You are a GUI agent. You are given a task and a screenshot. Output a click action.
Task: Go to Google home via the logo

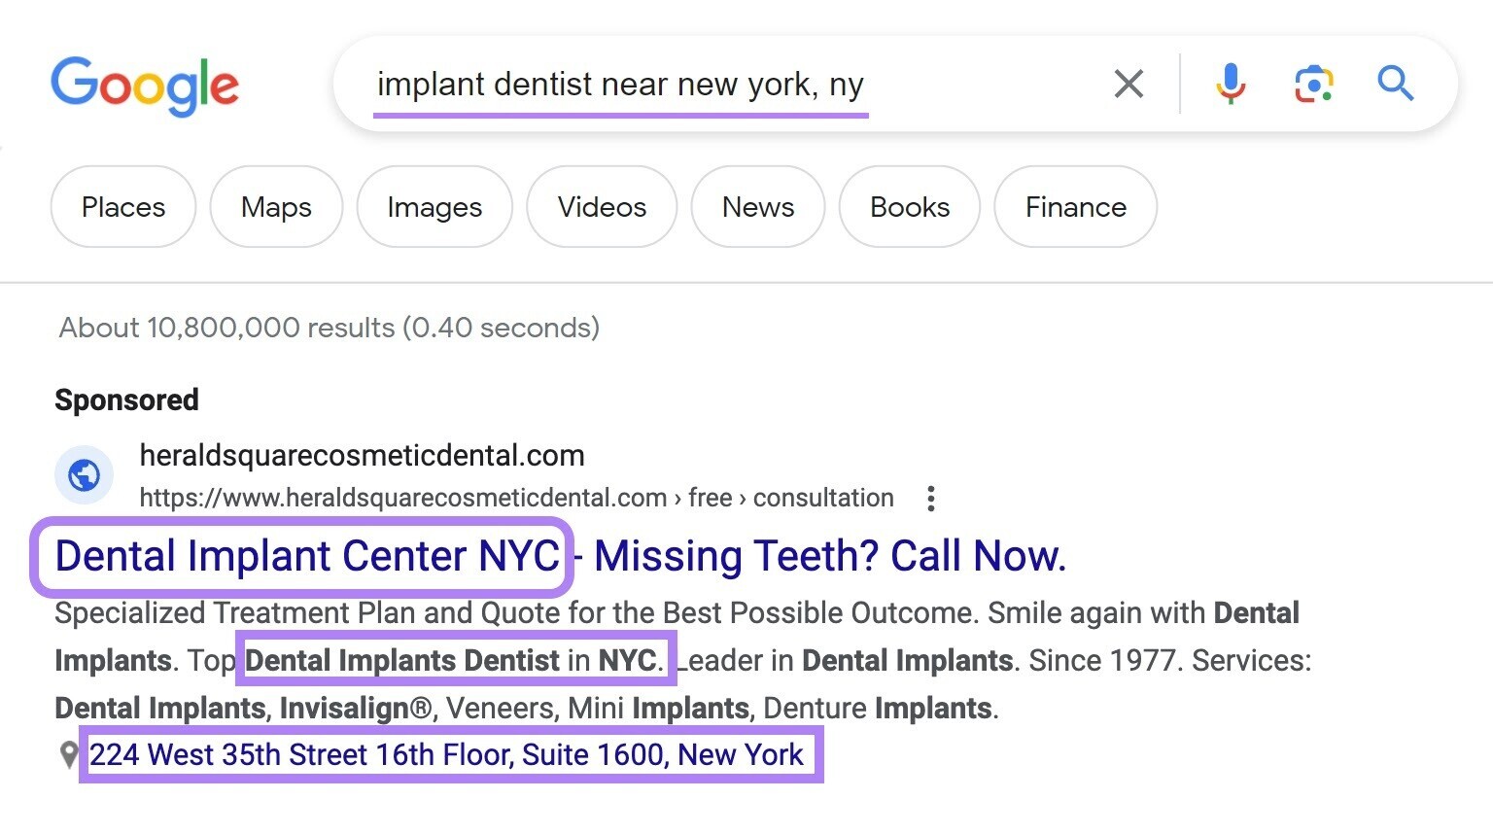coord(145,86)
